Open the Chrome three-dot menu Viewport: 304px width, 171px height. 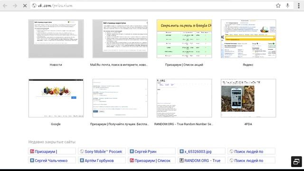[x=299, y=6]
